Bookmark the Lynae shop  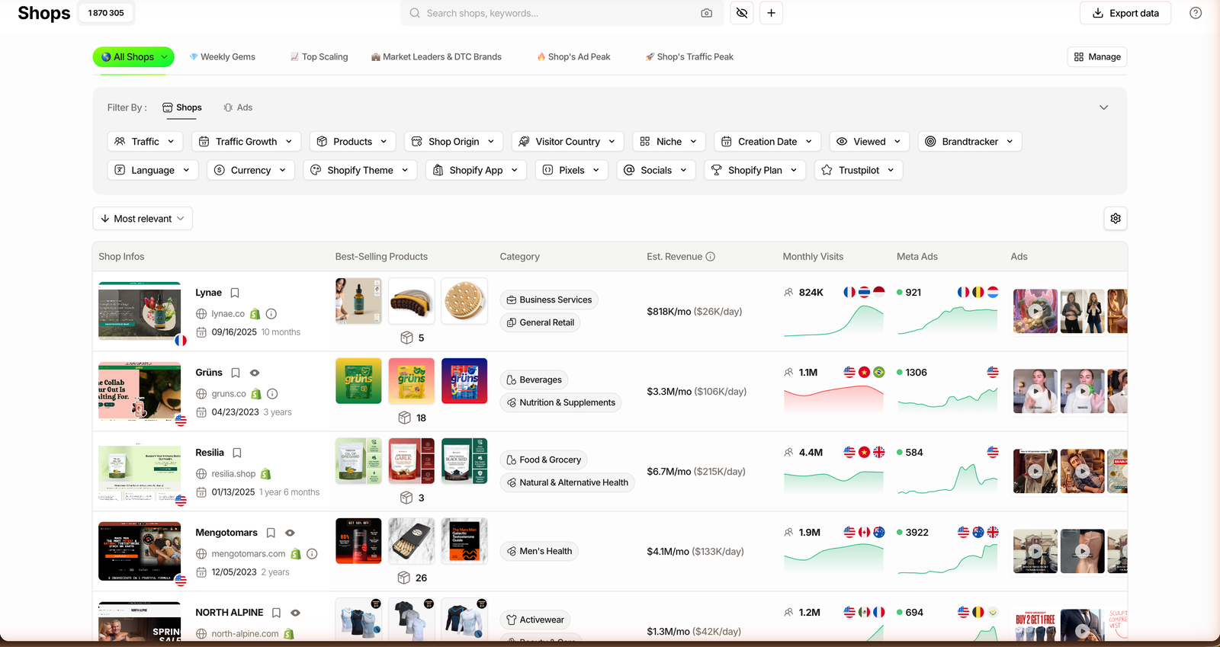click(x=235, y=293)
